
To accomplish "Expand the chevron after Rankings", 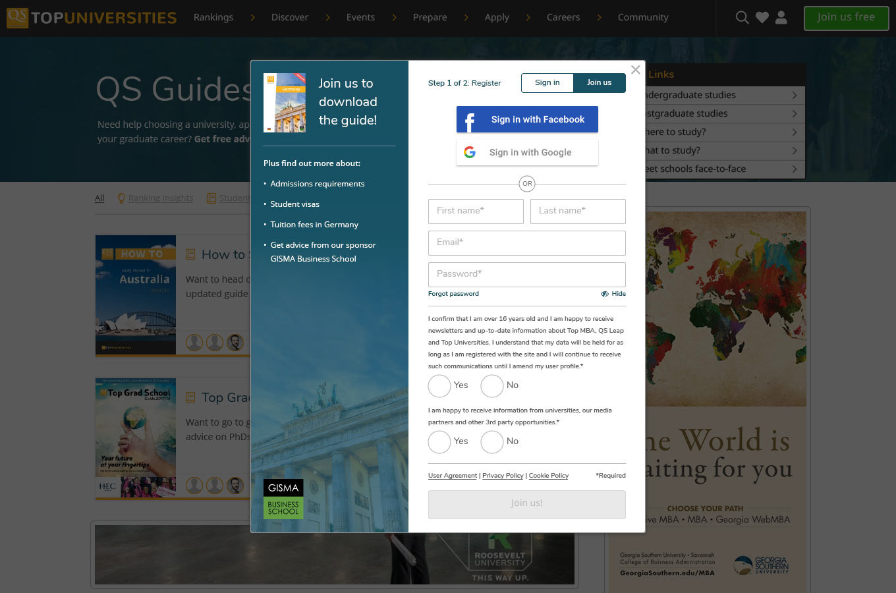I will (252, 18).
